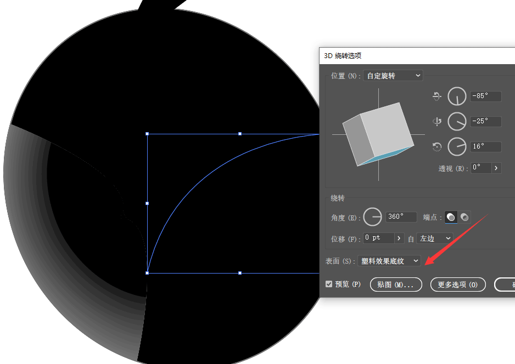Viewport: 515px width, 364px height.
Task: Click the top-left selection handle on canvas
Action: pos(147,134)
